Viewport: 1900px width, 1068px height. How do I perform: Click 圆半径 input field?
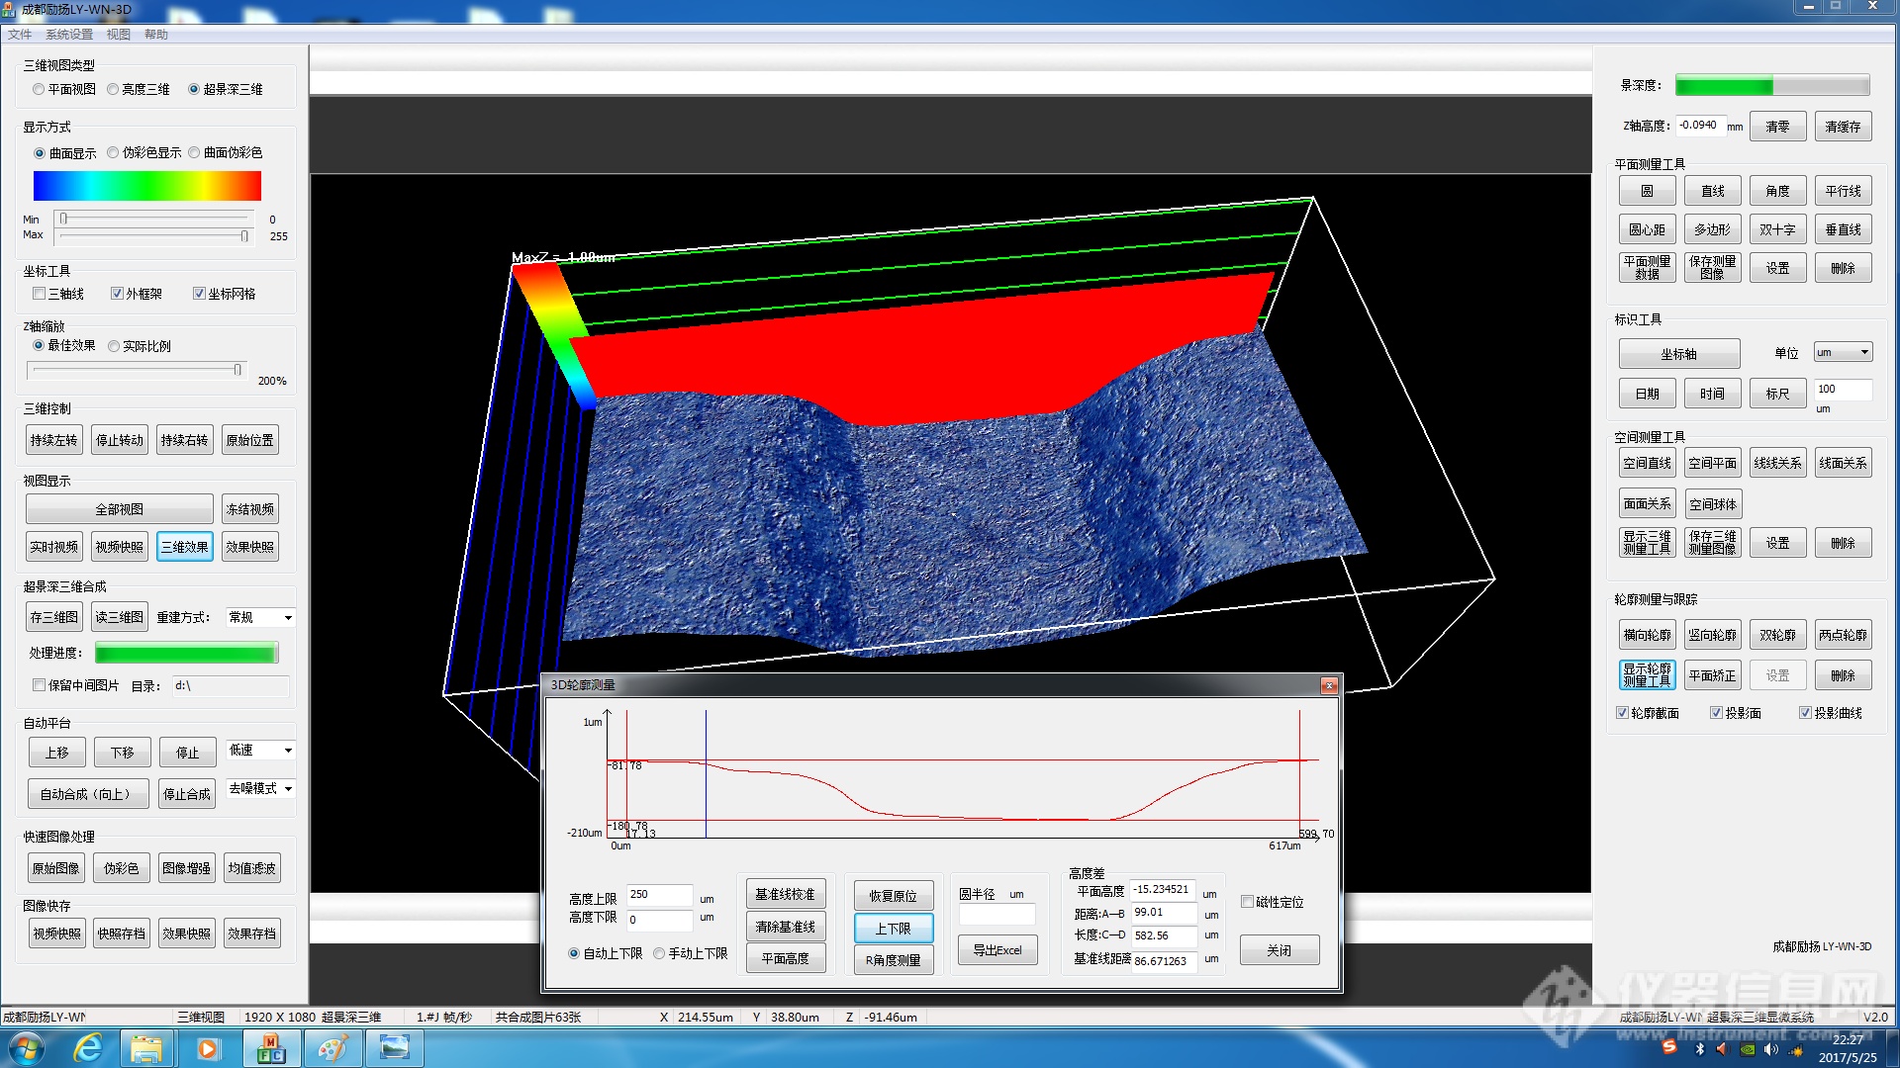[997, 915]
